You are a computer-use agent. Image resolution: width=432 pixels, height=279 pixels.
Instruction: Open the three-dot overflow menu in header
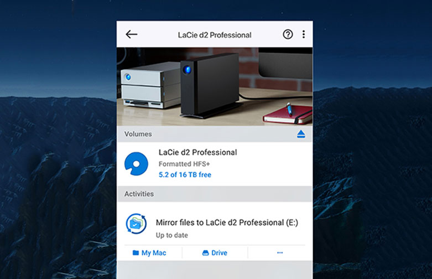pos(304,34)
